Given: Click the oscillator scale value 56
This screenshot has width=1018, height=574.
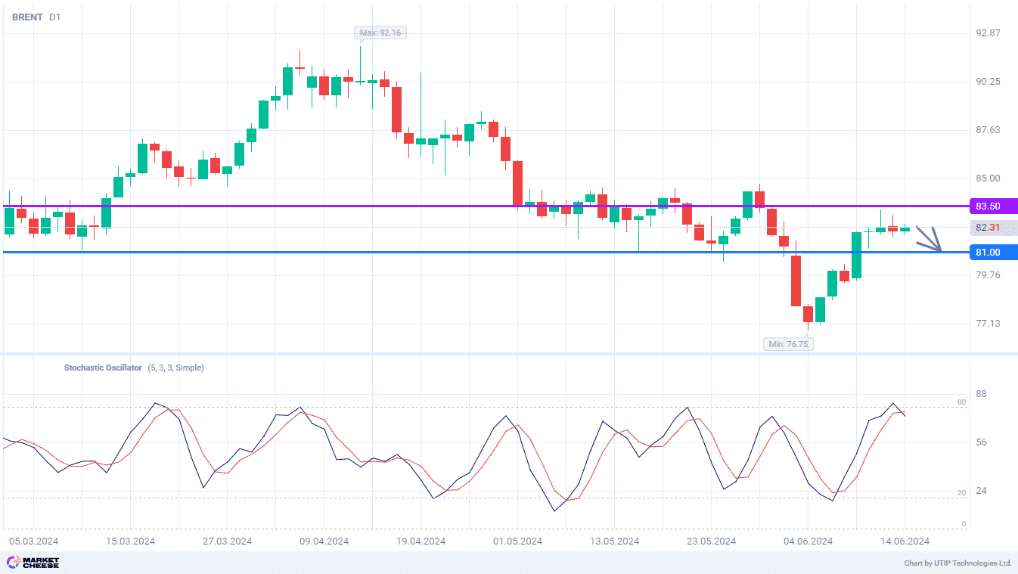Looking at the screenshot, I should click(x=982, y=443).
